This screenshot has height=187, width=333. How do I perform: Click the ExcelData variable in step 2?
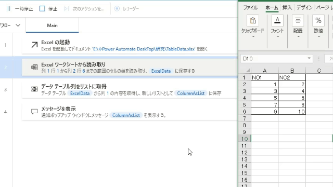pyautogui.click(x=161, y=71)
